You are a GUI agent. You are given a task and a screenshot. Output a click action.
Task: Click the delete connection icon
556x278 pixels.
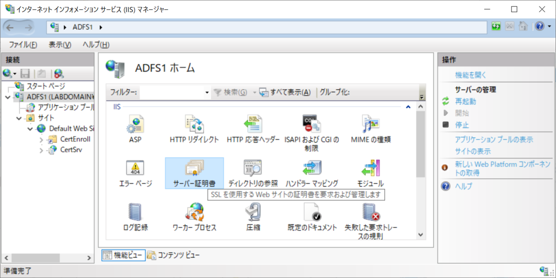58,73
